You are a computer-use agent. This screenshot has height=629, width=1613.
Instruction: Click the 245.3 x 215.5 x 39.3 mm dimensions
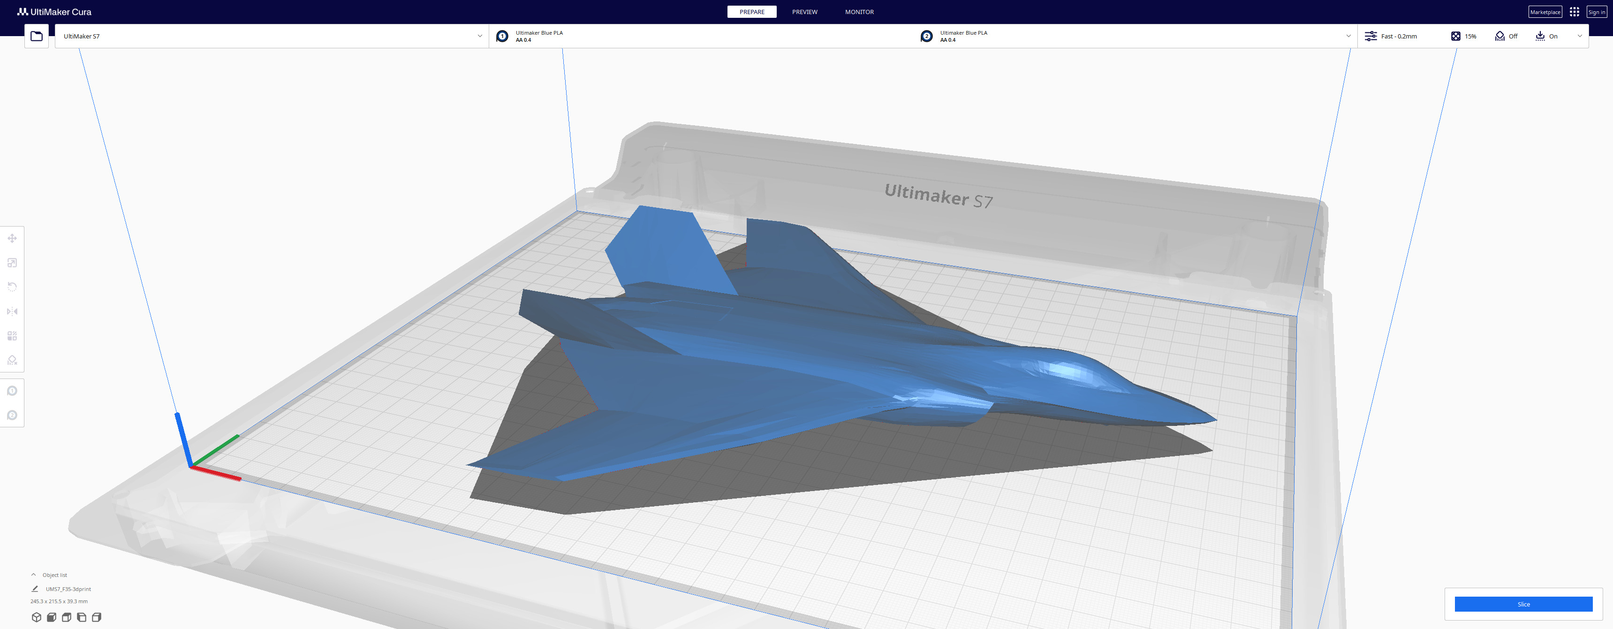click(59, 601)
